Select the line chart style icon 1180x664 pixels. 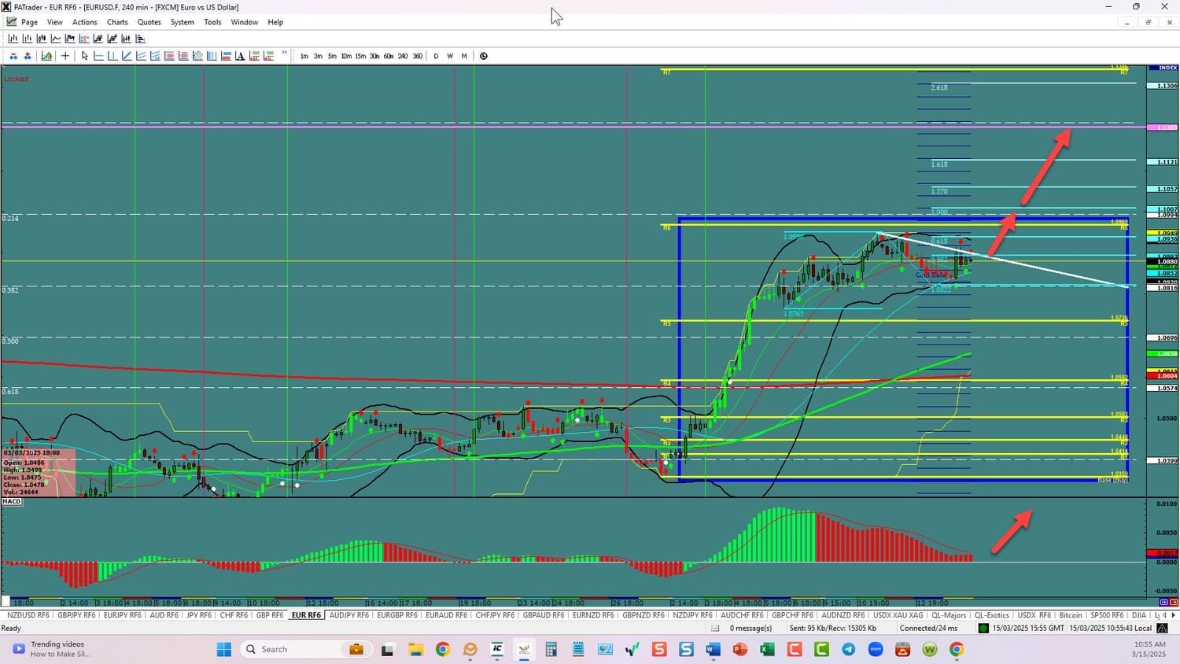pyautogui.click(x=56, y=39)
